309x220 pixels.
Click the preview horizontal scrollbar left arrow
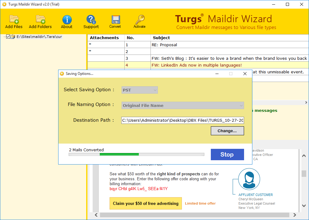point(96,215)
